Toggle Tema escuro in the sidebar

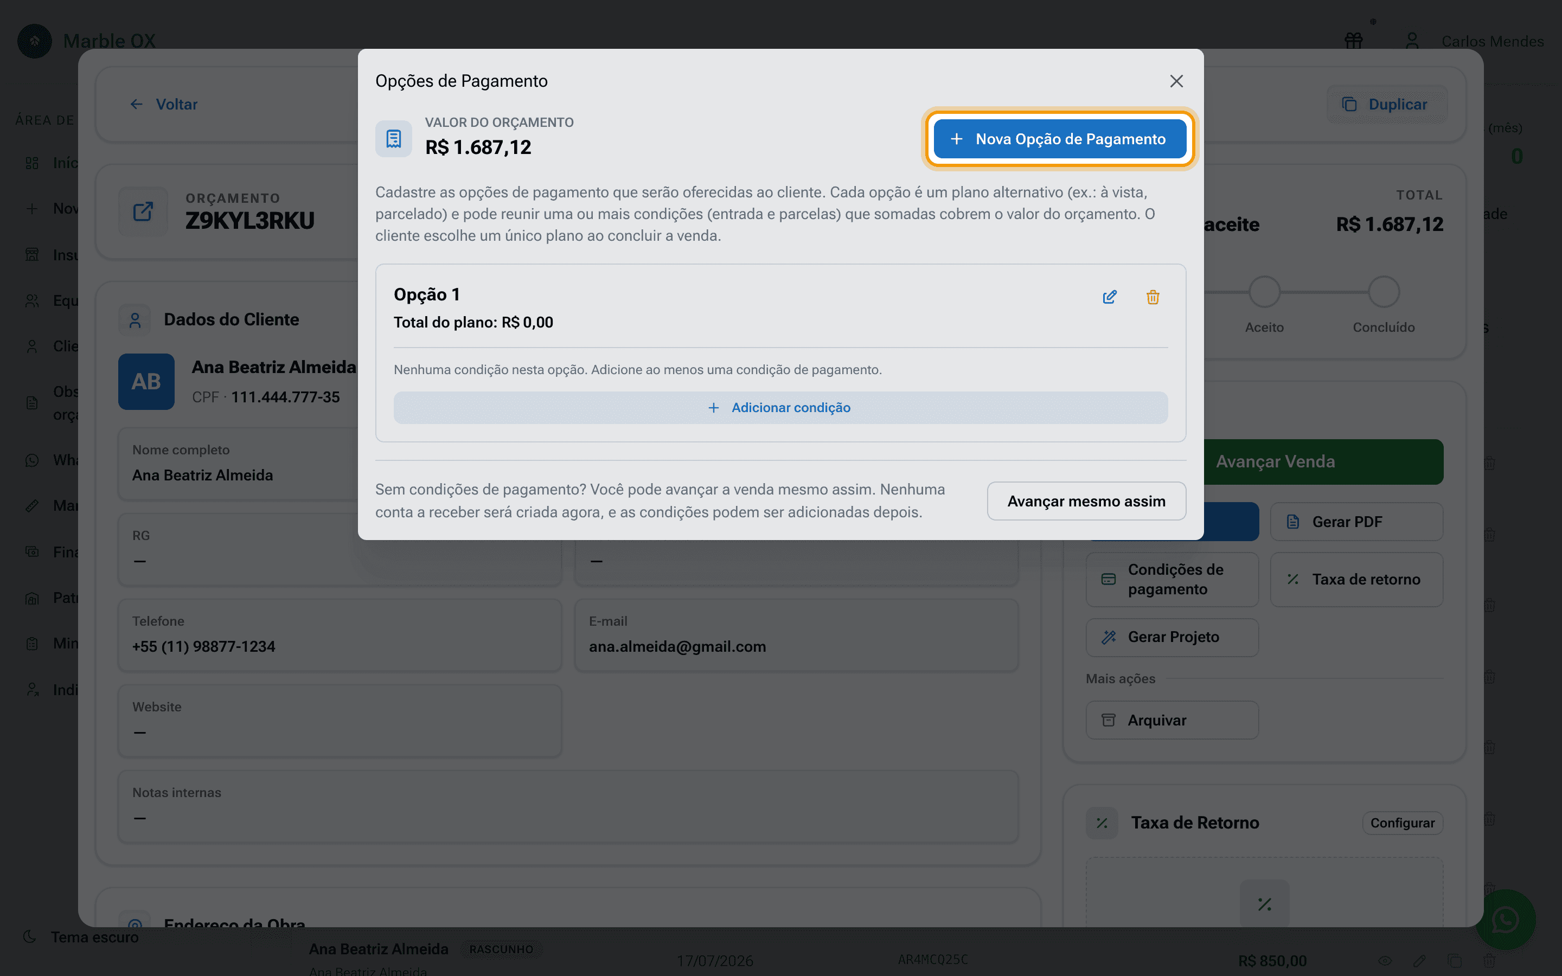(x=81, y=936)
